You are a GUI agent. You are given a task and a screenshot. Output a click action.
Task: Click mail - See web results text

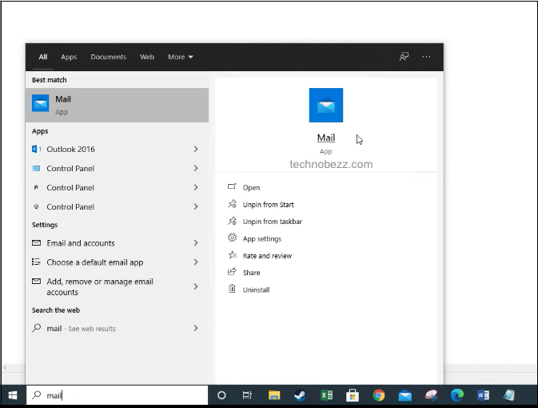[81, 329]
